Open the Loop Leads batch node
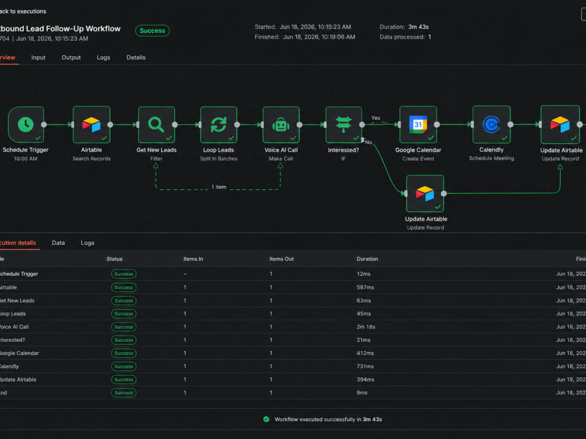The height and width of the screenshot is (439, 586). click(219, 125)
